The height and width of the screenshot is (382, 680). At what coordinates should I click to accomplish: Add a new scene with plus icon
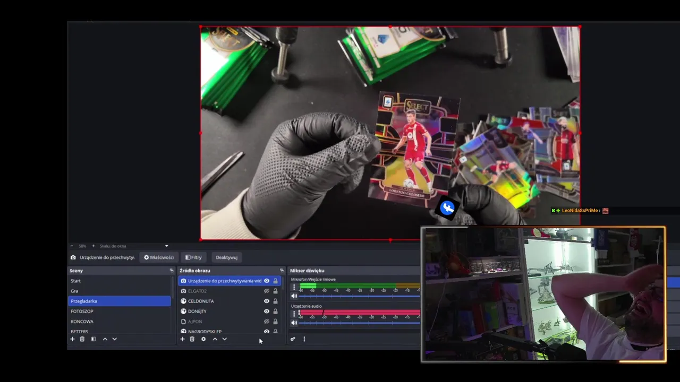(73, 339)
